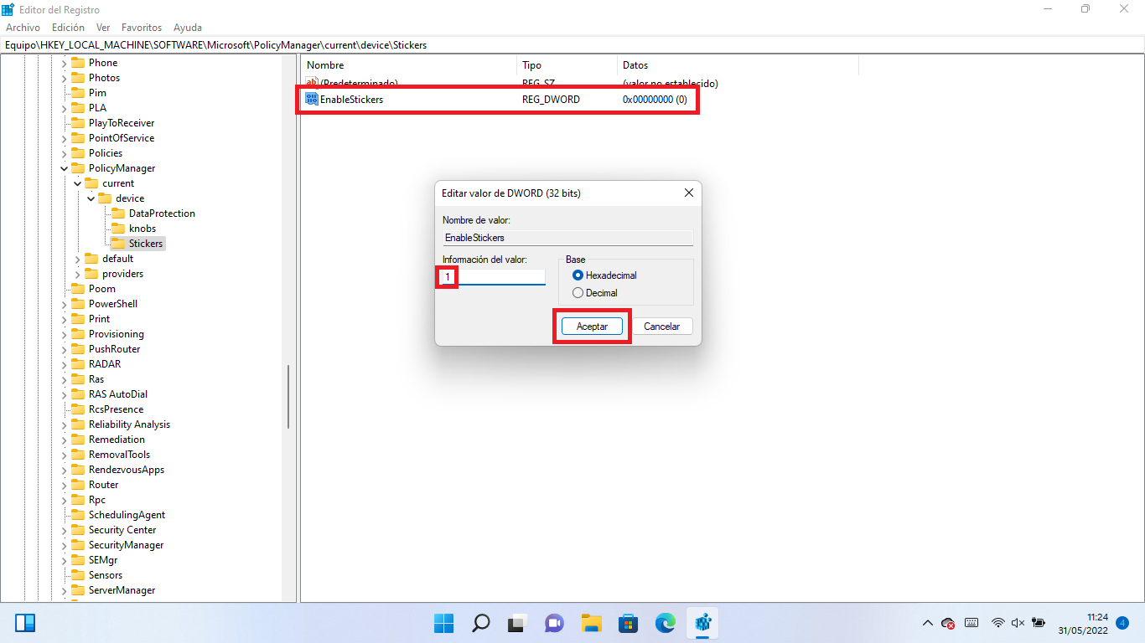Select the Registry Editor taskbar icon

click(702, 623)
